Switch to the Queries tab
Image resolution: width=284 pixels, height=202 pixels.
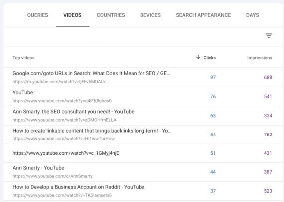(x=38, y=15)
